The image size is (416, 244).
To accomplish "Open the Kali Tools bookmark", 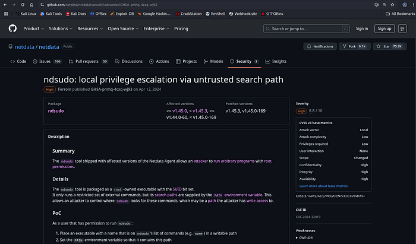I will click(51, 14).
